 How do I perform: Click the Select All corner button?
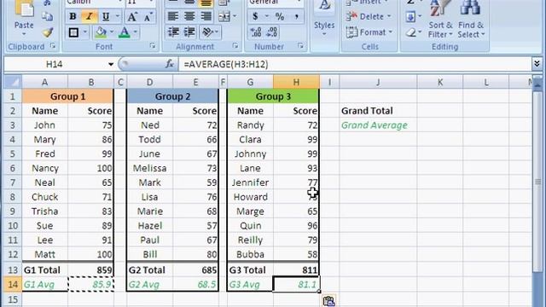[13, 82]
